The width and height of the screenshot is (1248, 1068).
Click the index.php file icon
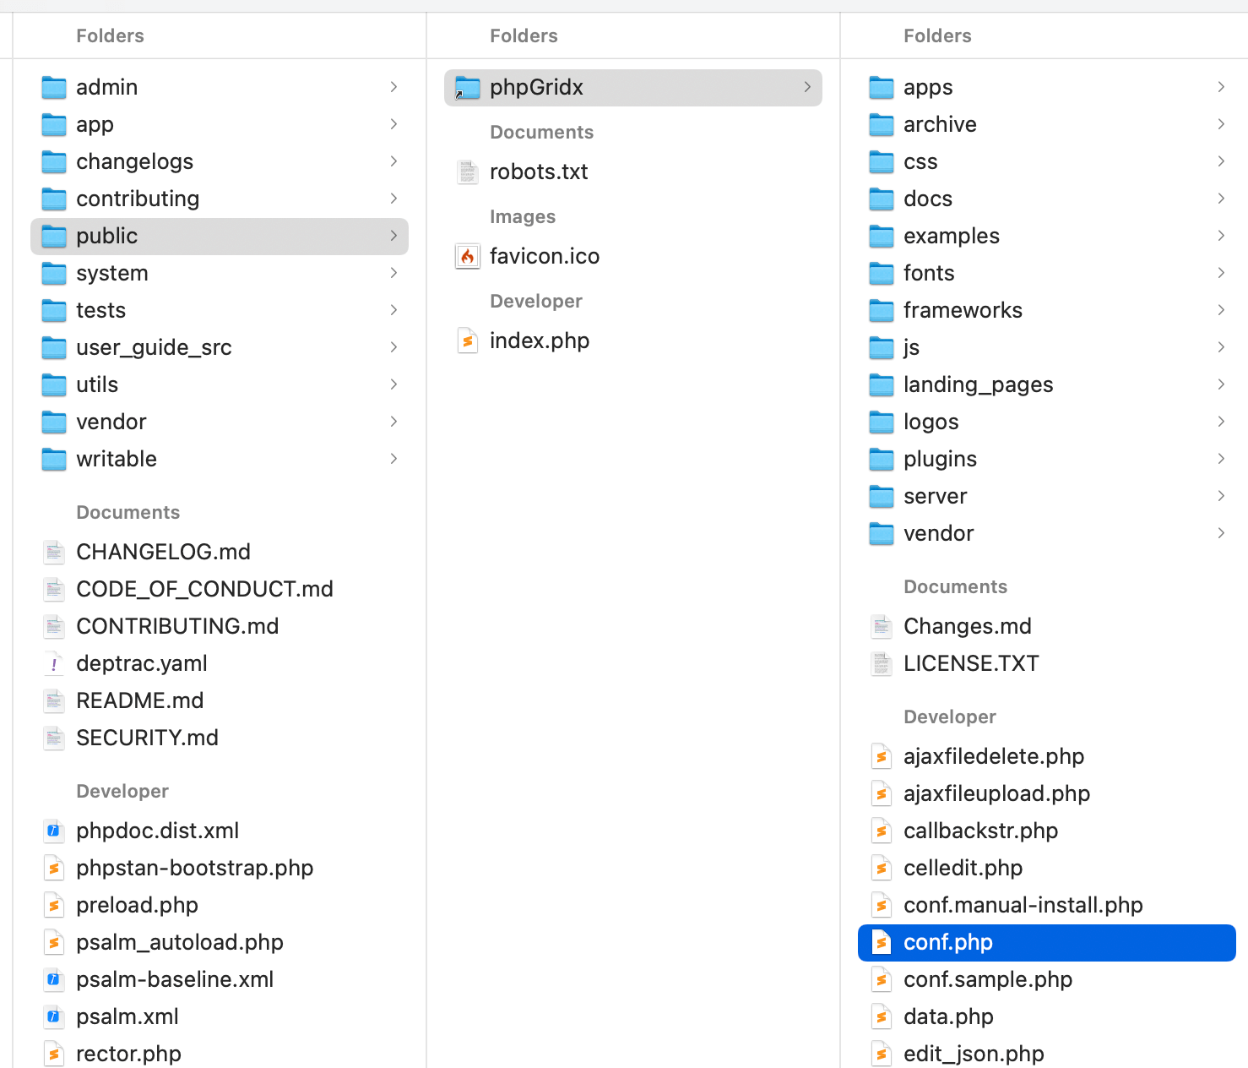click(x=468, y=341)
